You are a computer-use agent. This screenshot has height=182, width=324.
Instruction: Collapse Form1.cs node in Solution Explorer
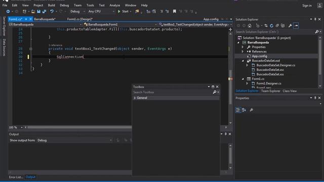243,79
